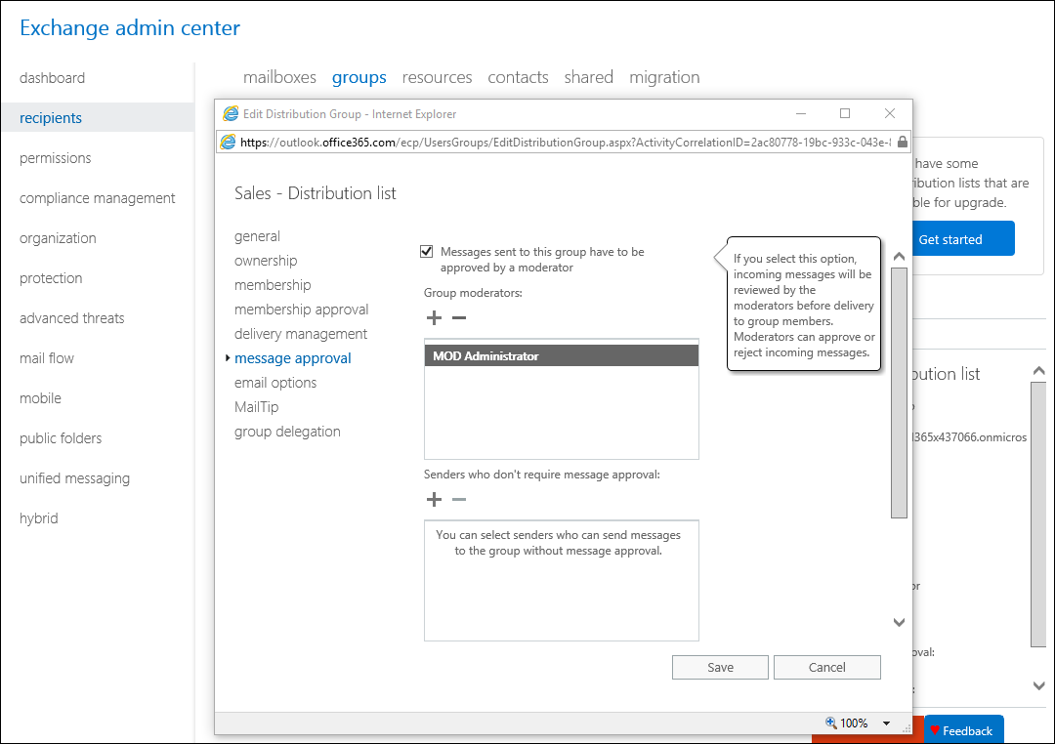Save the distribution group changes
The image size is (1055, 744).
click(x=720, y=667)
